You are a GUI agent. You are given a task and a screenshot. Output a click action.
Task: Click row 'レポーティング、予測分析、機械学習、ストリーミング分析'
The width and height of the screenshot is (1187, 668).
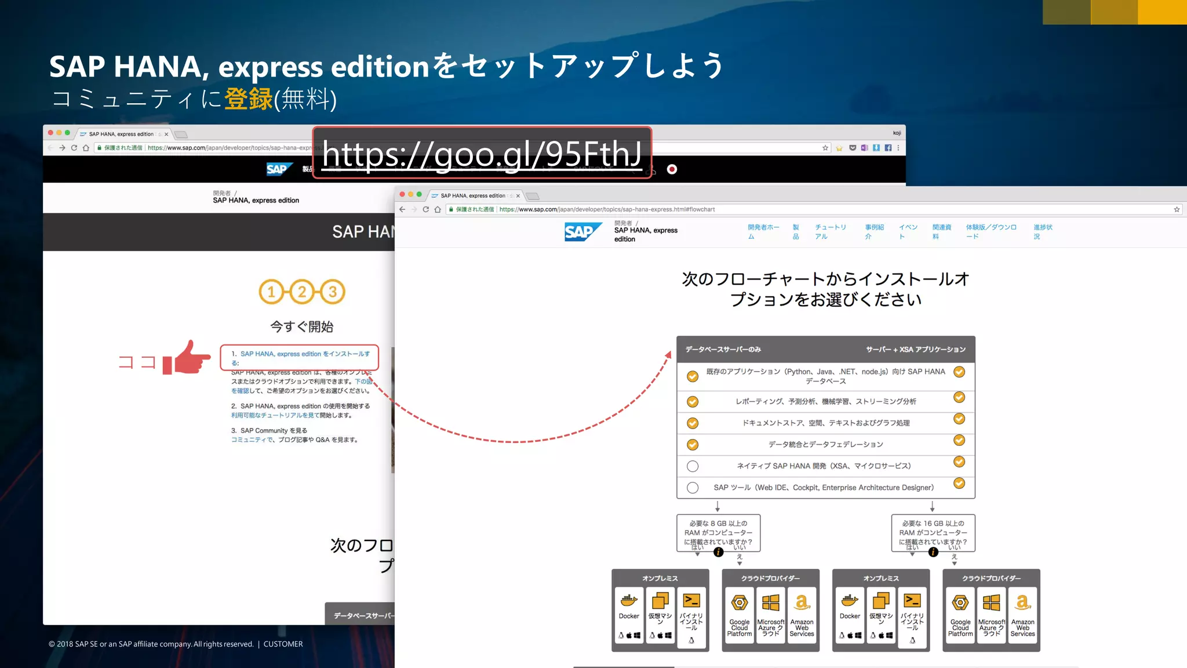(826, 401)
